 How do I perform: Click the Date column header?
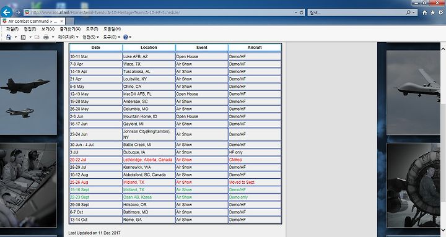pyautogui.click(x=96, y=48)
